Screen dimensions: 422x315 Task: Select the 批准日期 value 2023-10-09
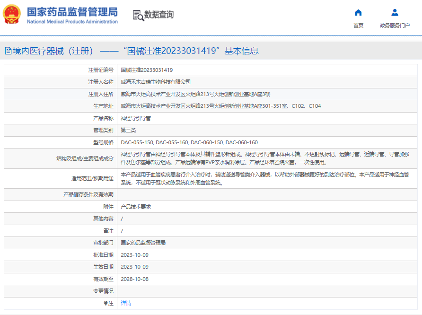pyautogui.click(x=134, y=255)
